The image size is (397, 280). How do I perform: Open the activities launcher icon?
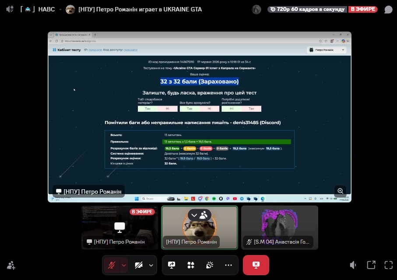190,265
